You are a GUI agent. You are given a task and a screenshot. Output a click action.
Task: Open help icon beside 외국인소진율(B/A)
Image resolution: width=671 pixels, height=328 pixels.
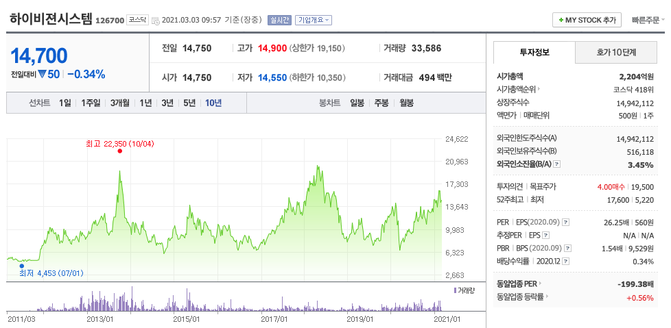pos(556,164)
